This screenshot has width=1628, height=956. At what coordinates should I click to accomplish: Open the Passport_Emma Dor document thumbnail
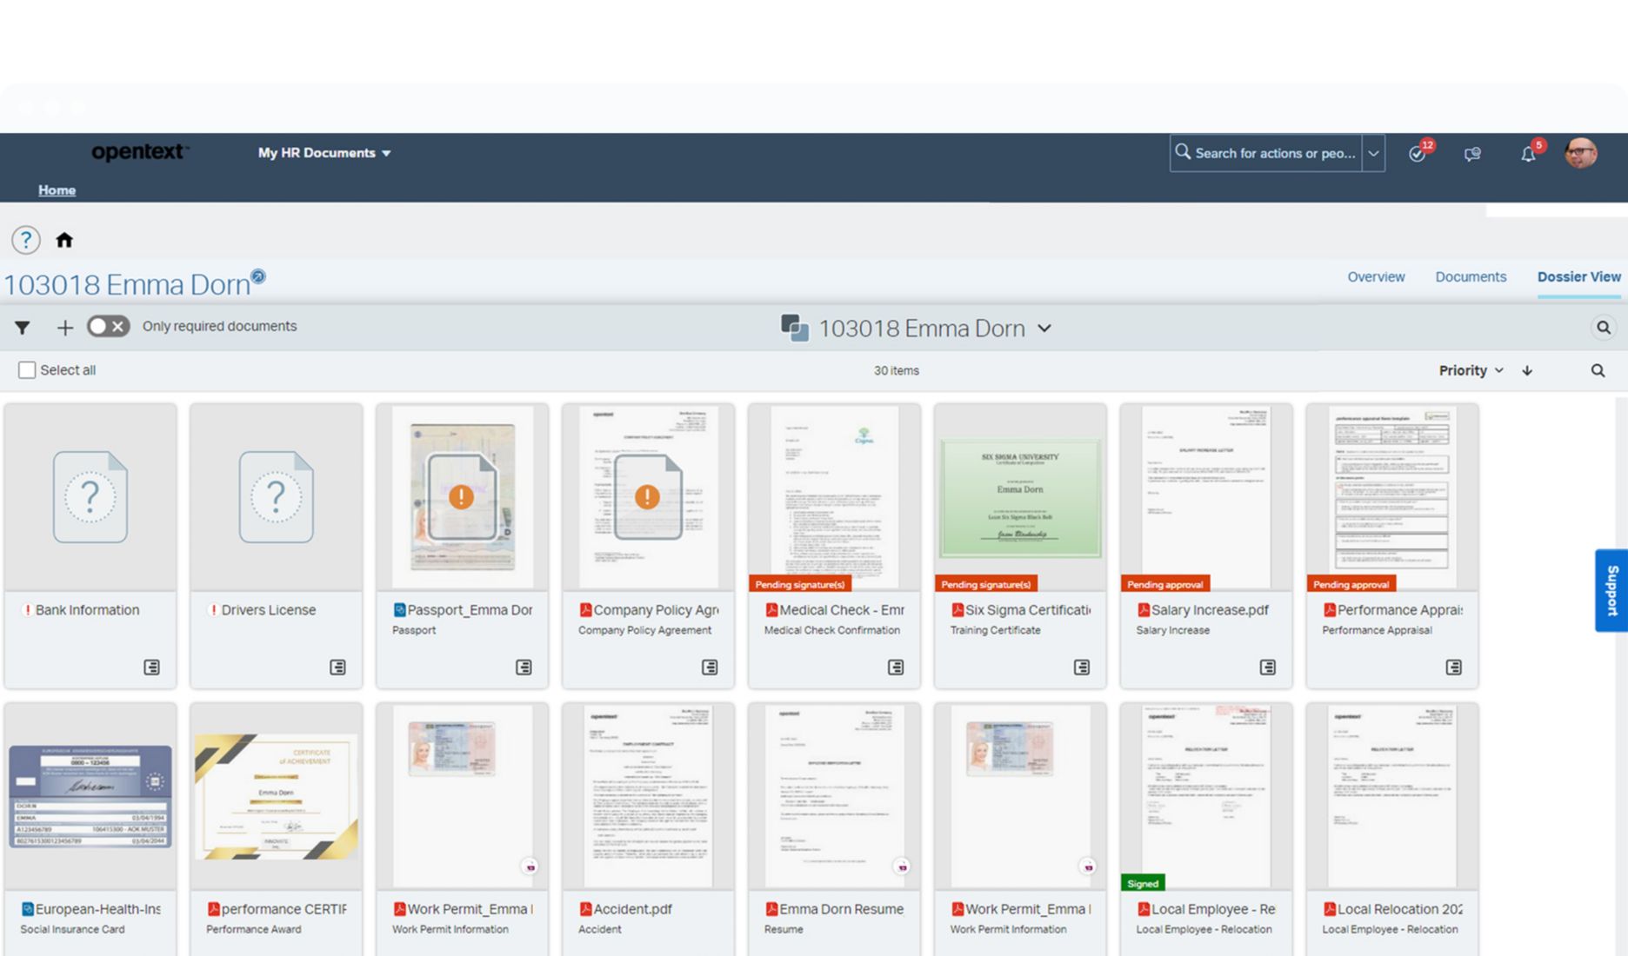coord(462,497)
